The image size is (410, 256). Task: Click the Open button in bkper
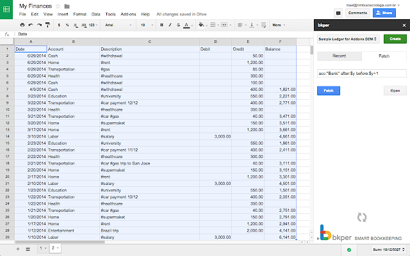395,91
